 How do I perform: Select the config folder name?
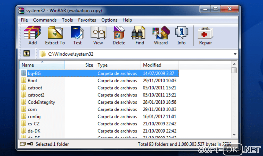[34, 117]
